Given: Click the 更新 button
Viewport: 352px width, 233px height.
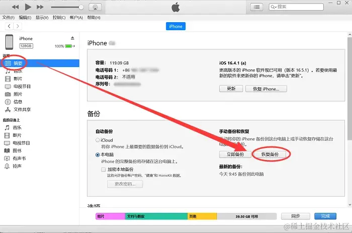Looking at the screenshot, I should pos(231,89).
